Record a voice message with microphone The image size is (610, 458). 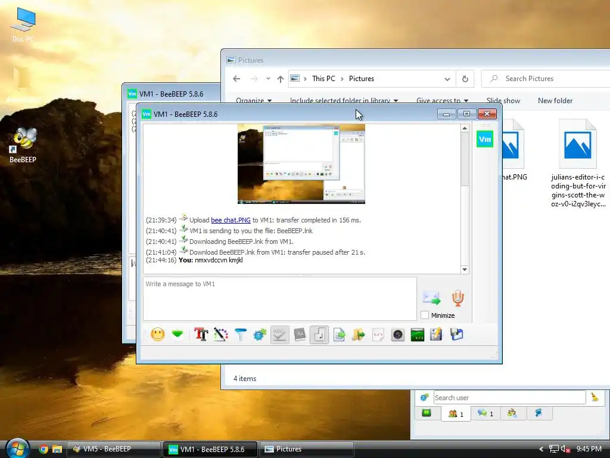click(x=458, y=298)
